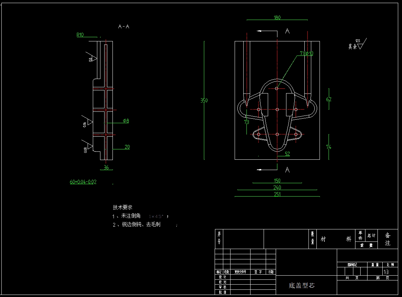The image size is (402, 297).
Task: Click the 图样标记 label cell
Action: [x=352, y=265]
